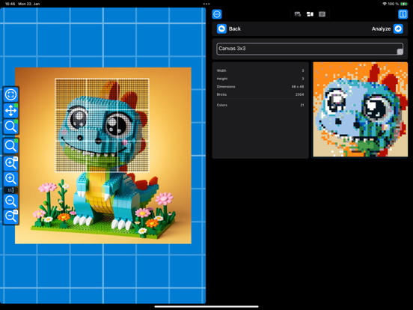413x310 pixels.
Task: Zoom in big step with badge icon
Action: tap(10, 163)
